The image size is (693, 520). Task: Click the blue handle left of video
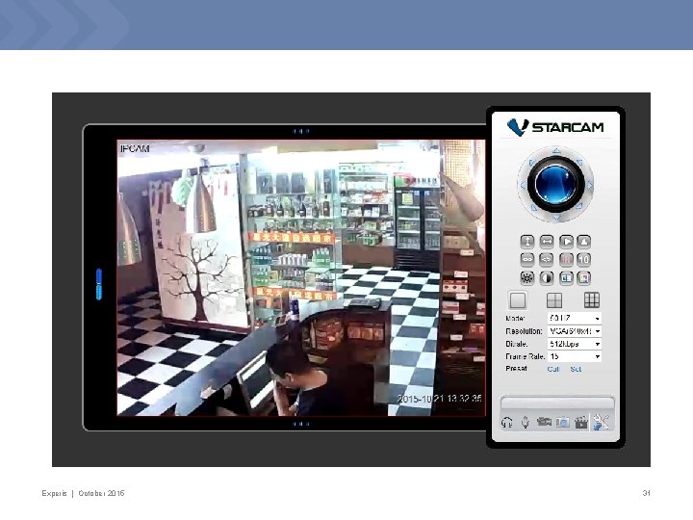[98, 284]
